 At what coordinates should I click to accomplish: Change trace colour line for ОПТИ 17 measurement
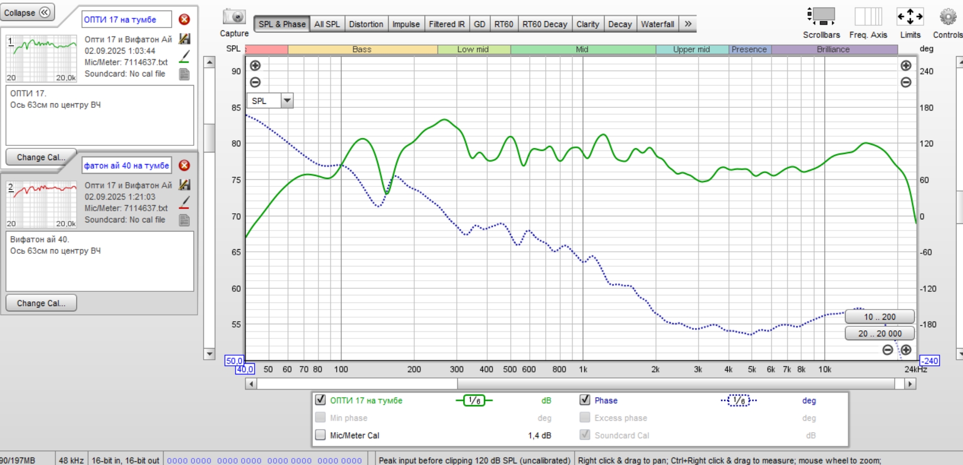(x=184, y=57)
